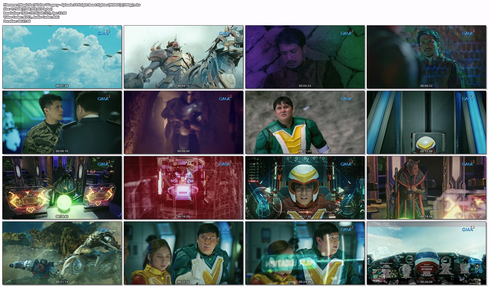Select the glowing green orb thumbnail at 00:14:42
Image resolution: width=490 pixels, height=287 pixels.
coord(62,187)
